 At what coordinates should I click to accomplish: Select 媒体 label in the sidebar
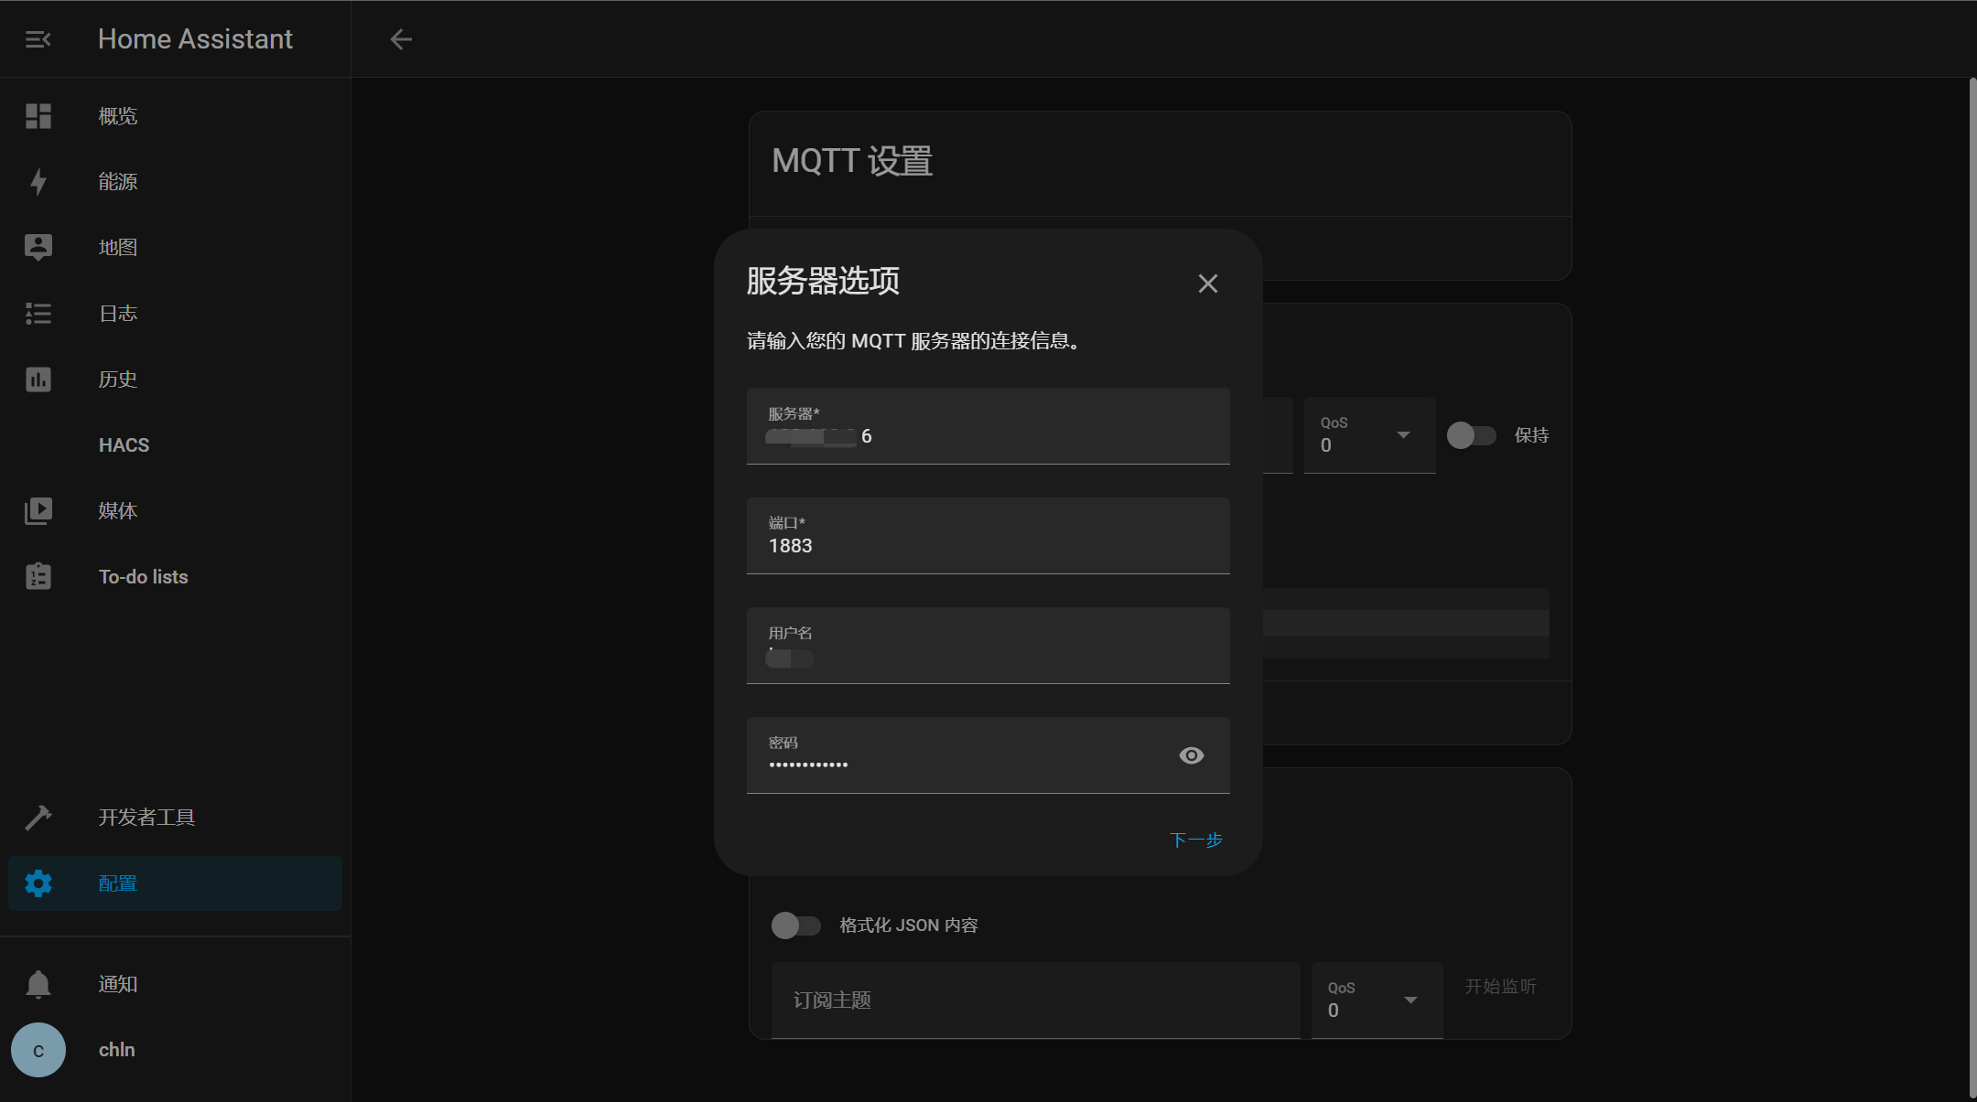click(x=118, y=511)
